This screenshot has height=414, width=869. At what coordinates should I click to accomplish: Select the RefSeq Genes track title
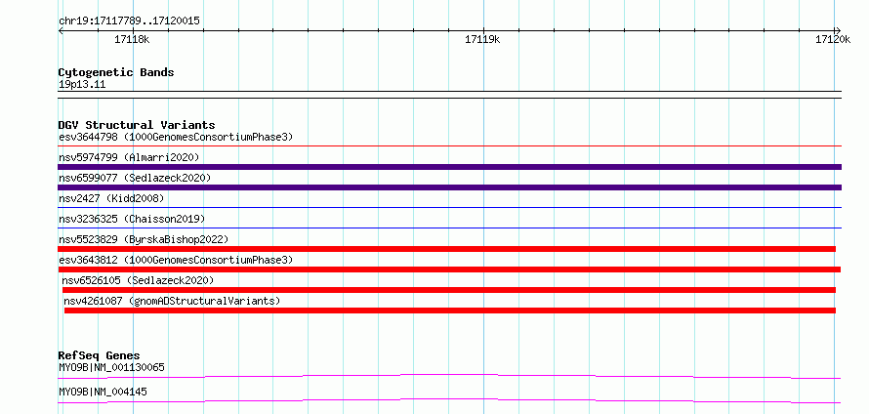(x=99, y=355)
